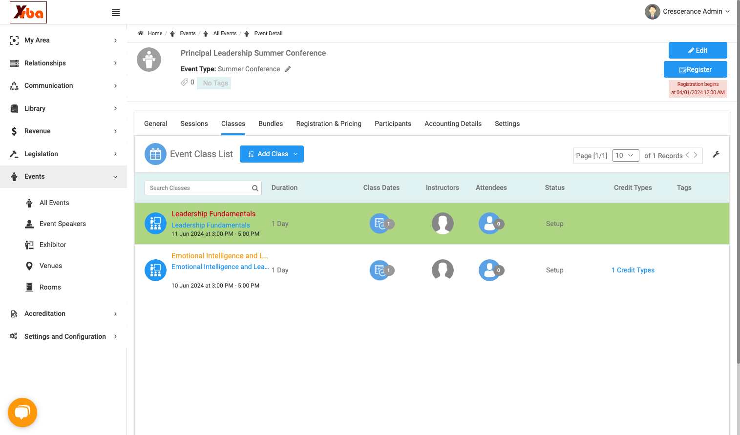Open the wrench list settings icon
Image resolution: width=740 pixels, height=435 pixels.
pyautogui.click(x=716, y=154)
